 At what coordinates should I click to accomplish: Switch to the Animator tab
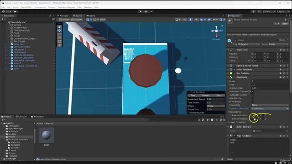pyautogui.click(x=63, y=16)
